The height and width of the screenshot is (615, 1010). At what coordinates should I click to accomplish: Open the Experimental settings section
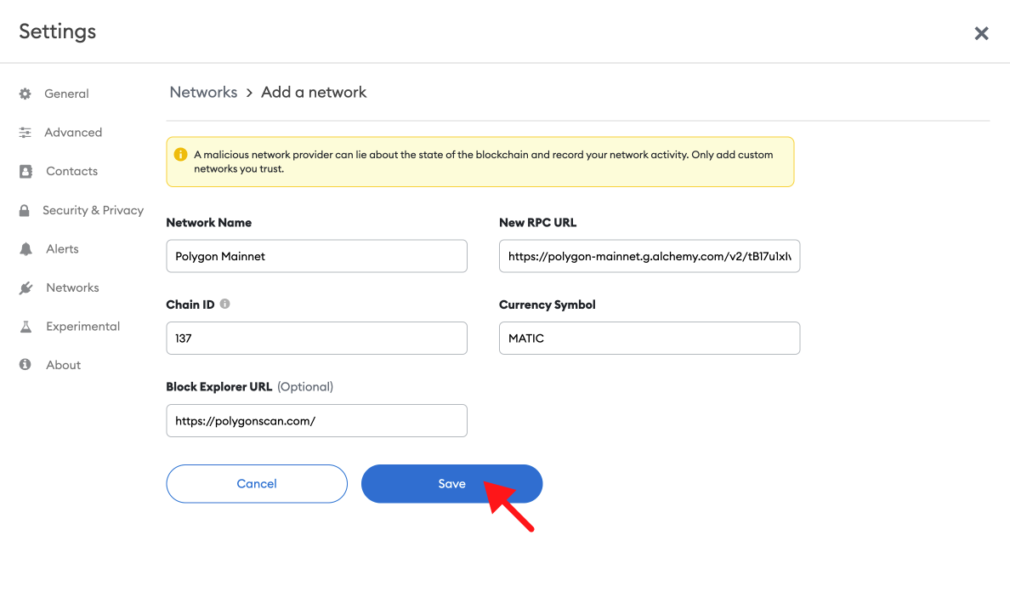point(82,326)
